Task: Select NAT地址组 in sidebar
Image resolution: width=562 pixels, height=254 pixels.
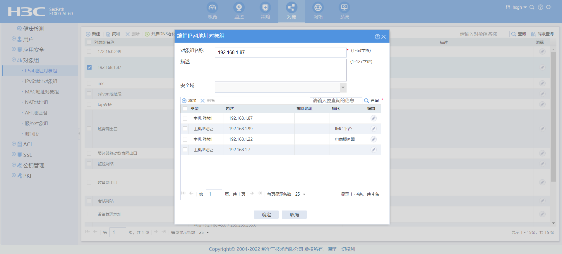Action: pyautogui.click(x=36, y=102)
